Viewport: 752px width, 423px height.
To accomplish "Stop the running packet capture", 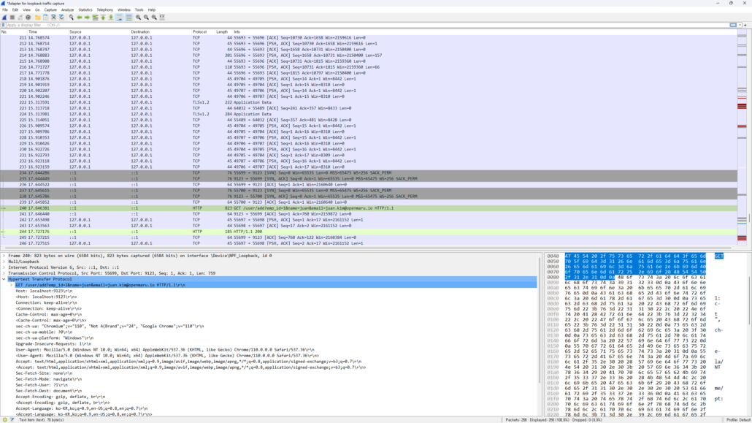I will tap(12, 17).
